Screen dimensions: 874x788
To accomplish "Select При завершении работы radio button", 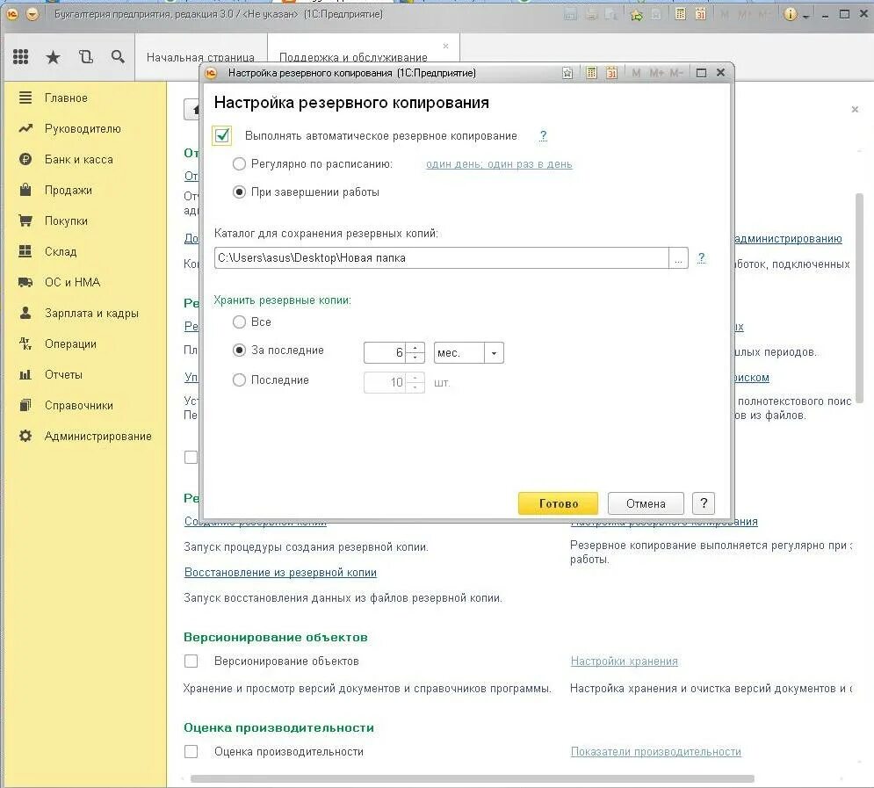I will point(239,192).
